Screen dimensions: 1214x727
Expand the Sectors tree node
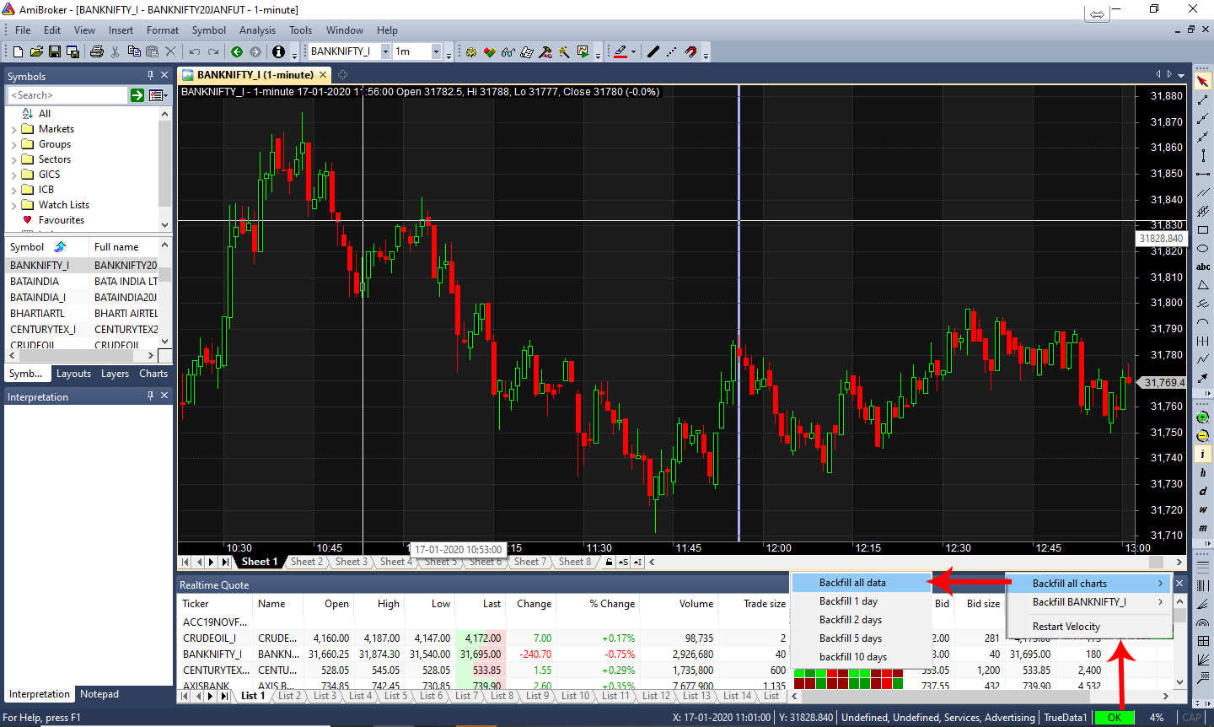click(13, 160)
